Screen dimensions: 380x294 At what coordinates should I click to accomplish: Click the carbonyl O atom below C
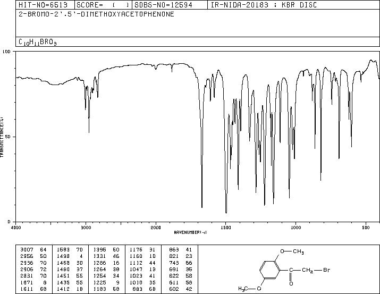coord(291,283)
